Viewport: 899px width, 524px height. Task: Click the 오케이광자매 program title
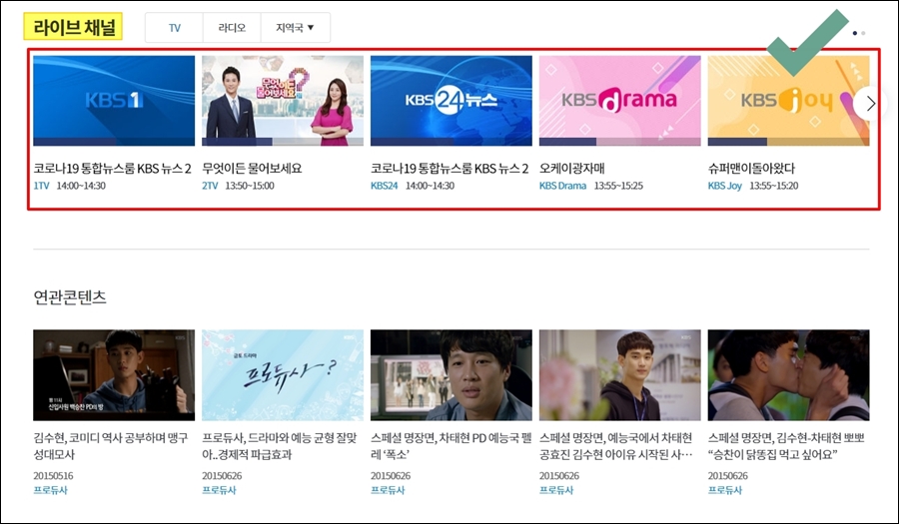coord(571,169)
